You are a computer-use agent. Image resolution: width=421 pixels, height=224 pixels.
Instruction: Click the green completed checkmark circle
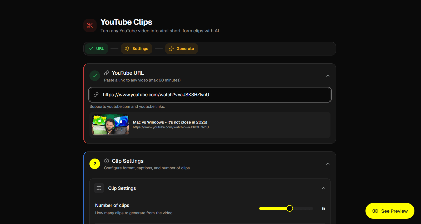(95, 76)
